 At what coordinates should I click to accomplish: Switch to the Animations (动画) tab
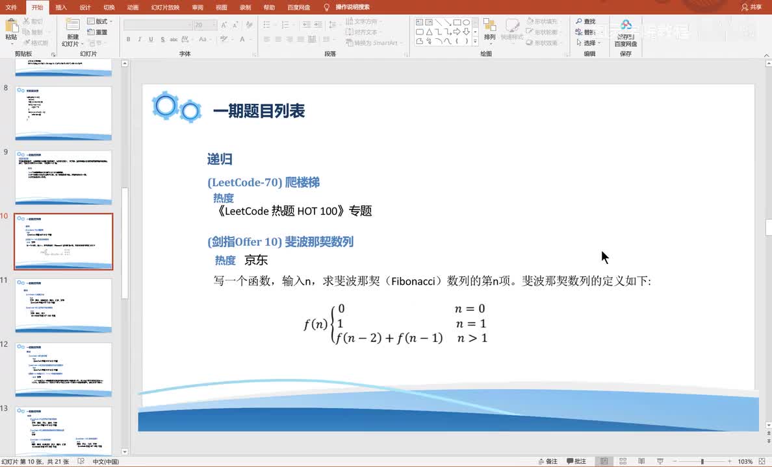tap(133, 7)
